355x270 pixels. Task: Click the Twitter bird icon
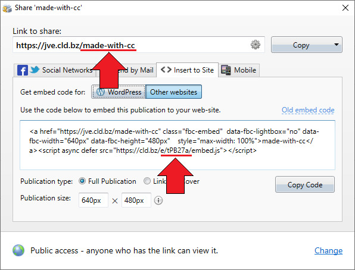[35, 70]
